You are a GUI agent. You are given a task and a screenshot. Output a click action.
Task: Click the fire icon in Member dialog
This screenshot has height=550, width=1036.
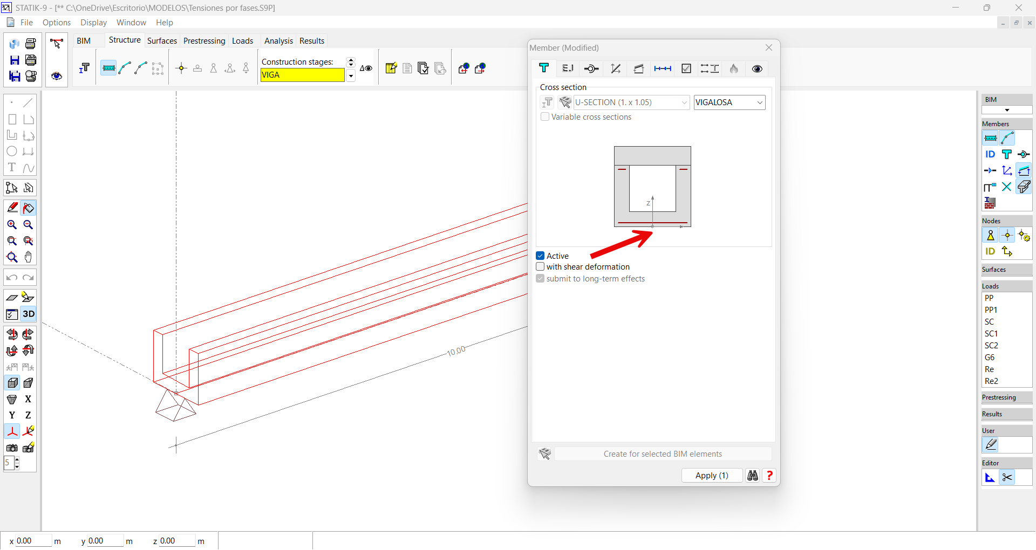(x=734, y=68)
